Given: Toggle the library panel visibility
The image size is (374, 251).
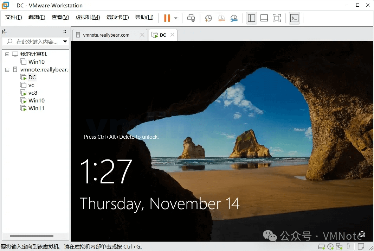Looking at the screenshot, I should 251,18.
